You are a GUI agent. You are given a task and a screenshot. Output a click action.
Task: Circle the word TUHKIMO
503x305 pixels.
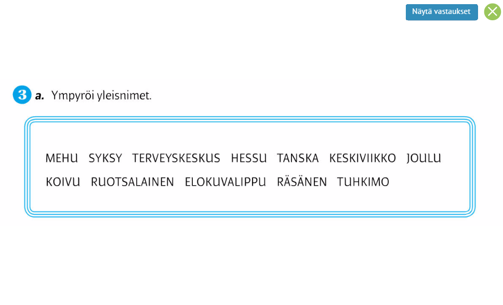coord(363,182)
